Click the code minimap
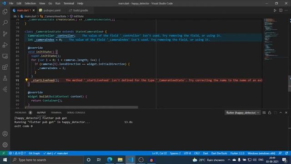The width and height of the screenshot is (291, 164). (275, 39)
